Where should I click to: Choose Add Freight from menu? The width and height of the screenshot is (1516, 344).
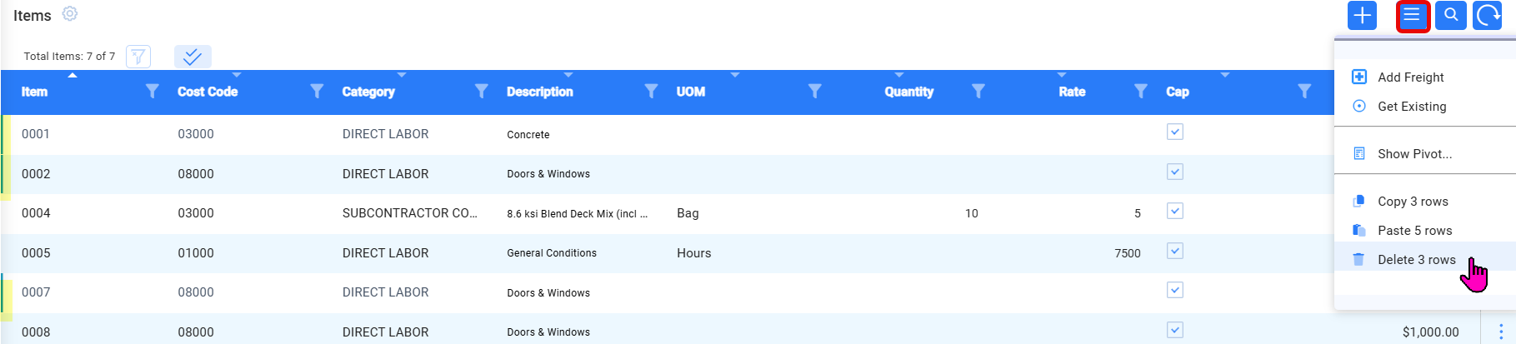pyautogui.click(x=1411, y=77)
